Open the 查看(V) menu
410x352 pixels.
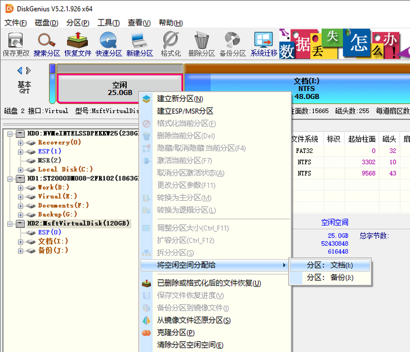(x=139, y=23)
